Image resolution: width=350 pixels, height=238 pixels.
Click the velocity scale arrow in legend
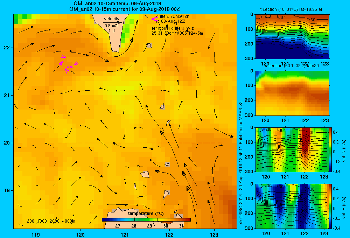point(112,22)
